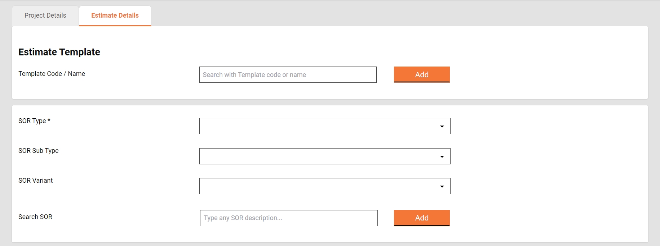Click the Search SOR label
Screen dimensions: 660x246
pyautogui.click(x=35, y=217)
